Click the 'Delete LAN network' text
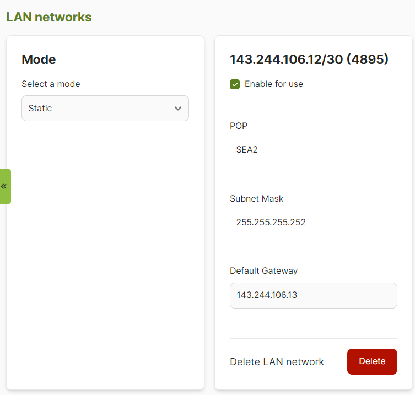Screen dimensions: 415x395 coord(277,362)
